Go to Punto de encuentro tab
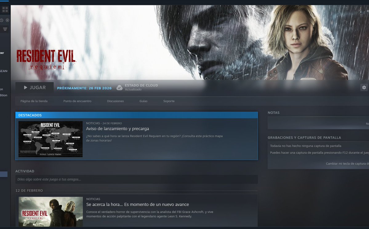 77,101
